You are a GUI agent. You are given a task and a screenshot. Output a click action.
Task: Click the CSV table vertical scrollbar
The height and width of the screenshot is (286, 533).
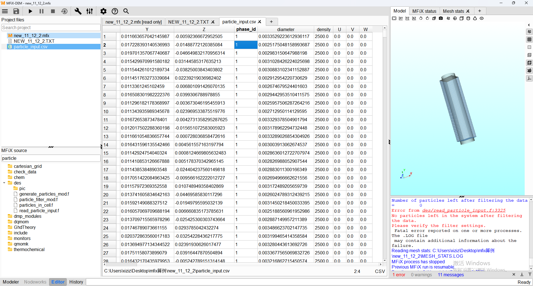[x=385, y=139]
